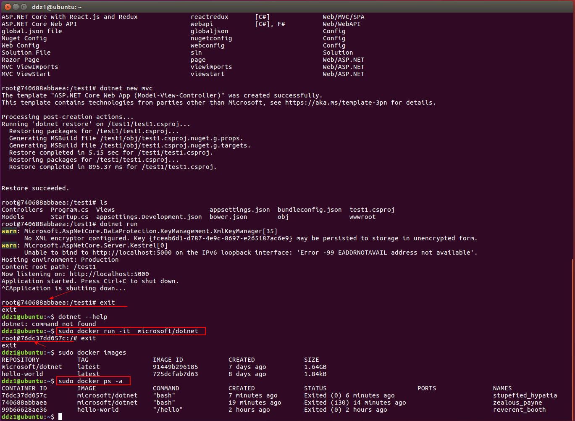
Task: Click the 'Program.cs' file name
Action: pos(70,210)
